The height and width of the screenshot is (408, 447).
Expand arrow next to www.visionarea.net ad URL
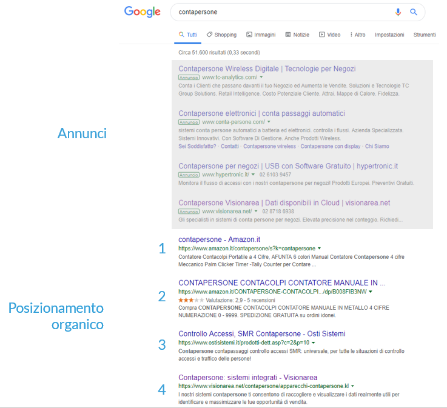point(256,211)
